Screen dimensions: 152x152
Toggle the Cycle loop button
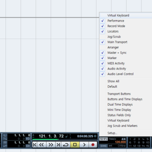(66, 145)
